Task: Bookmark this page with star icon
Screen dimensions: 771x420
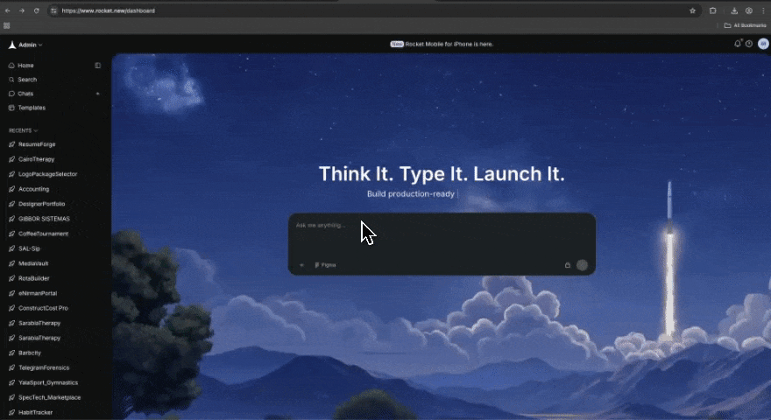Action: click(692, 10)
